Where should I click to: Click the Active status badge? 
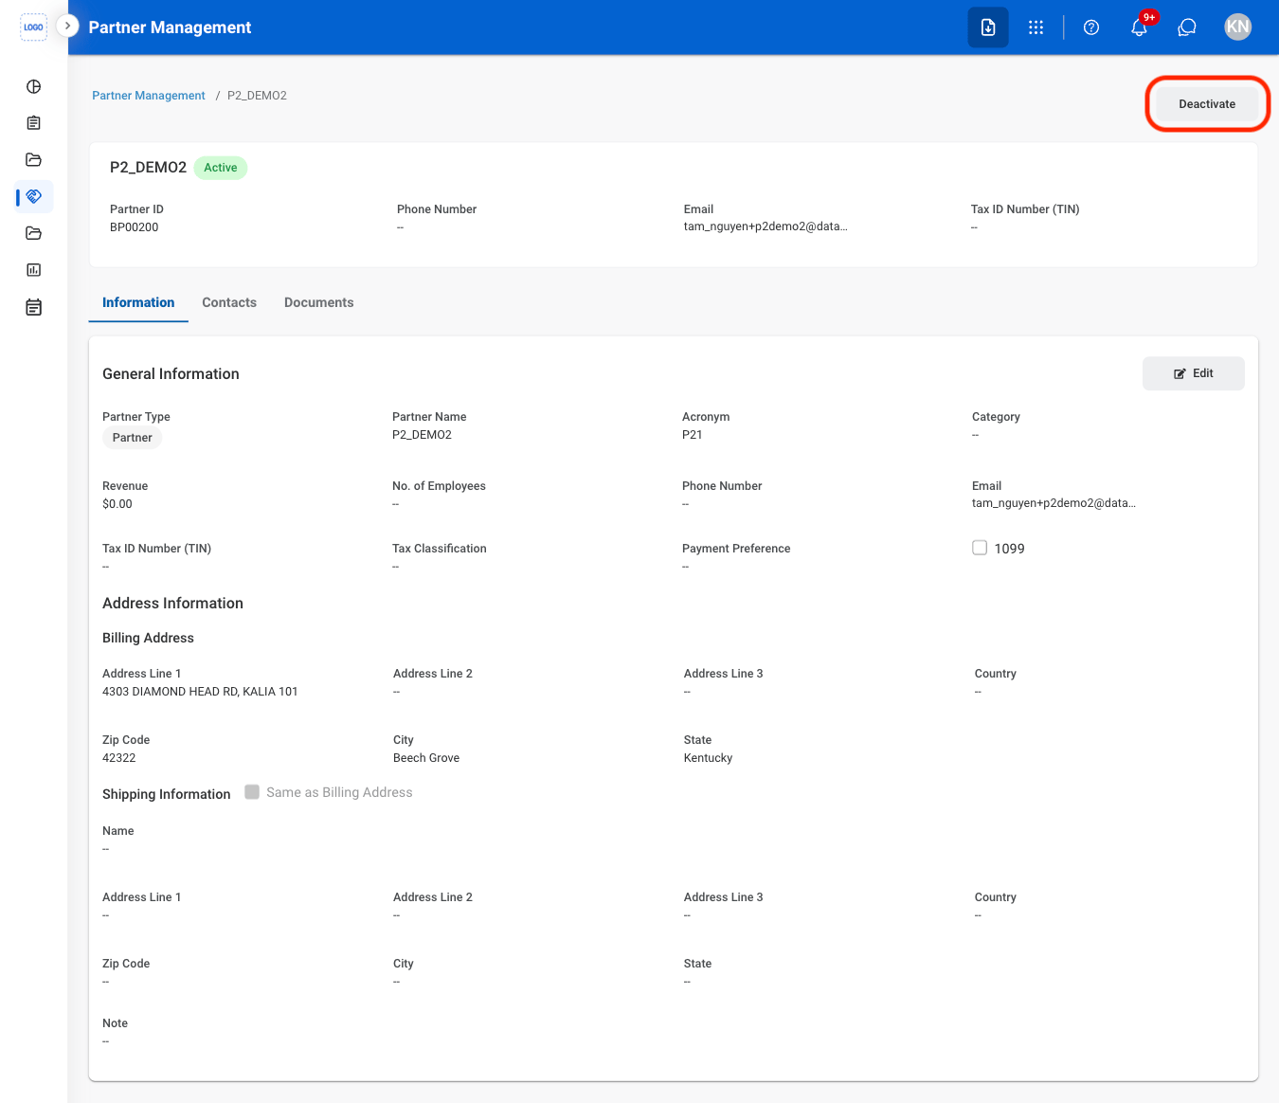tap(221, 168)
